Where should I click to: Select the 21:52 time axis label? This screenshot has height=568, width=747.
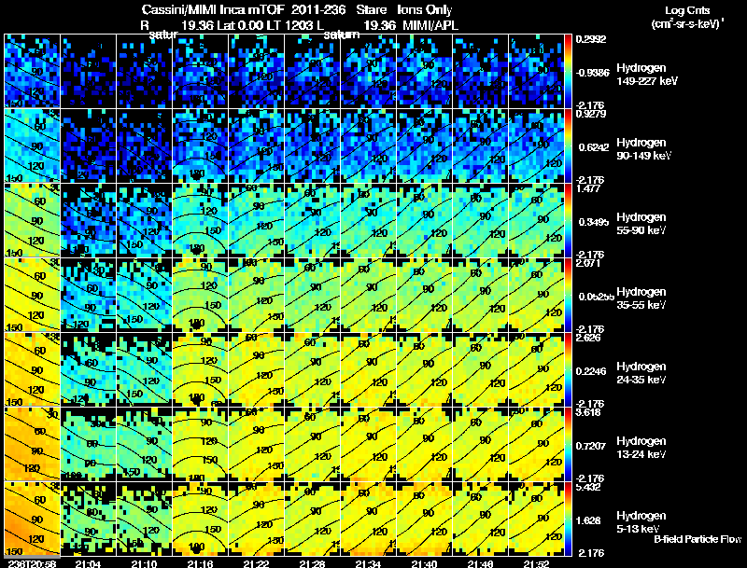[x=536, y=563]
